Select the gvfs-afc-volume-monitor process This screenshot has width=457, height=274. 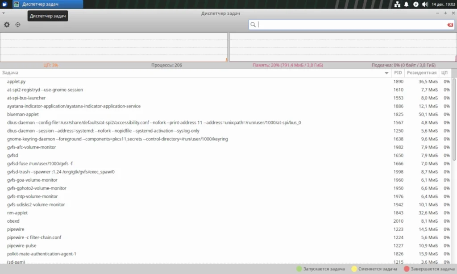coord(226,147)
